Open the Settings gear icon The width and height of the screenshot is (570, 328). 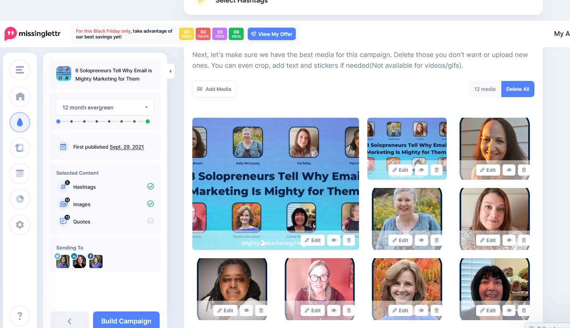click(20, 225)
